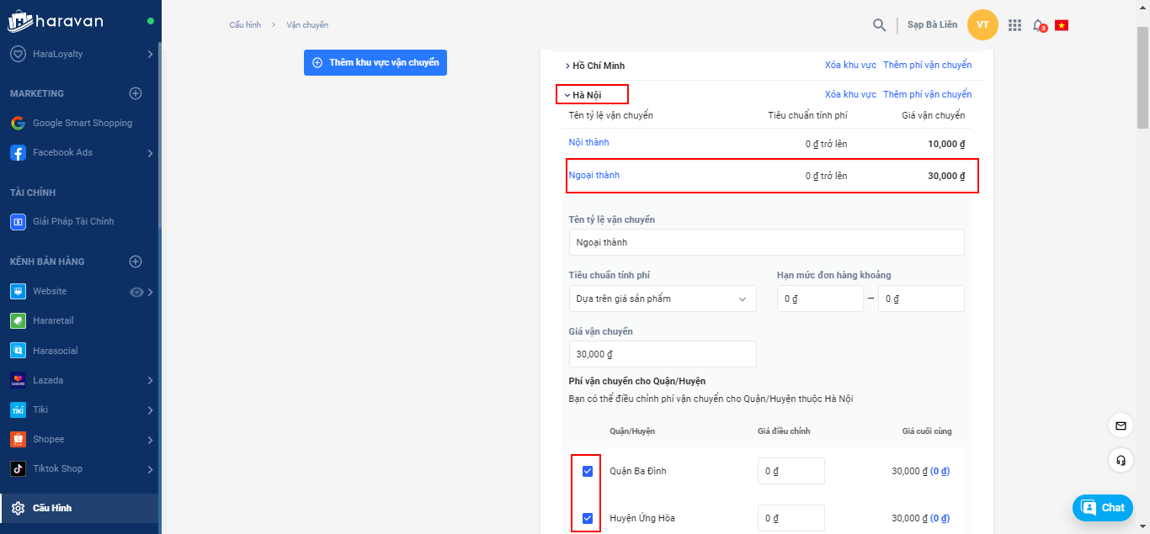Screen dimensions: 1150x534
Task: Click the mail icon on right edge
Action: tap(1121, 426)
